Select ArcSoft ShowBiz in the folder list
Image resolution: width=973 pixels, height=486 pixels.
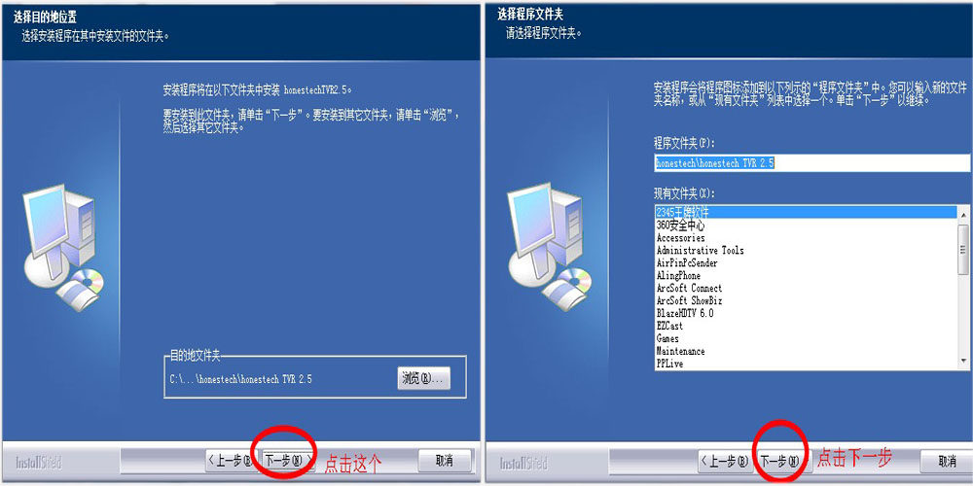click(806, 300)
